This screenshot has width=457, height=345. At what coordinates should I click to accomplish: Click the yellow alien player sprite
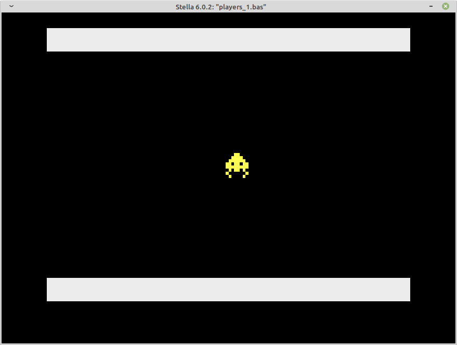pos(237,165)
